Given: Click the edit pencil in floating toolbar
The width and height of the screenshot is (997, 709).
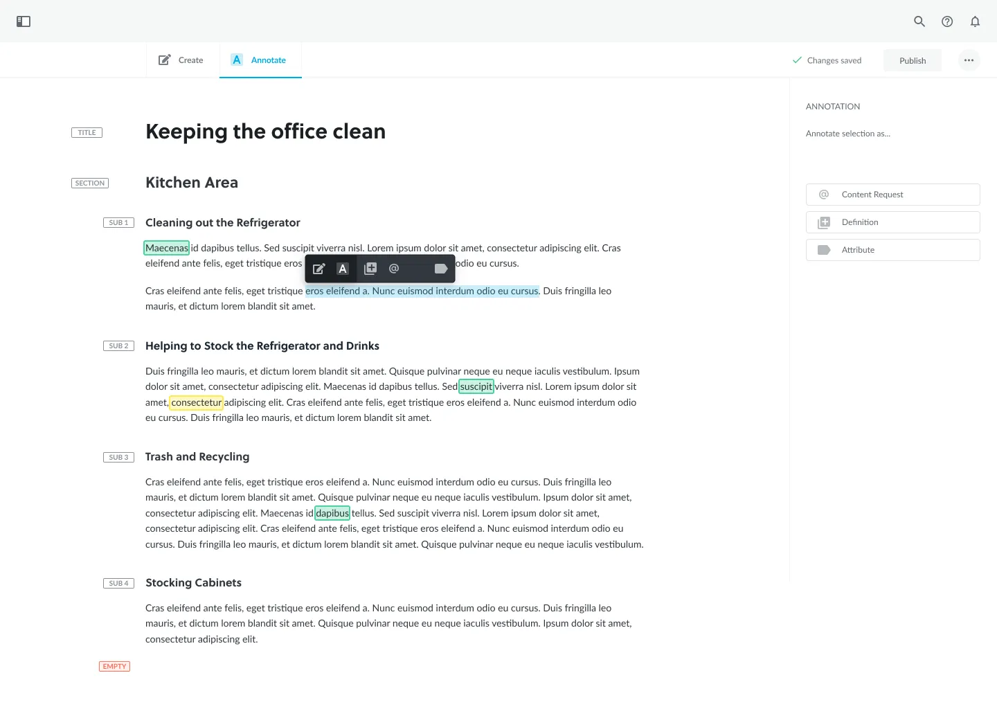Looking at the screenshot, I should 318,269.
